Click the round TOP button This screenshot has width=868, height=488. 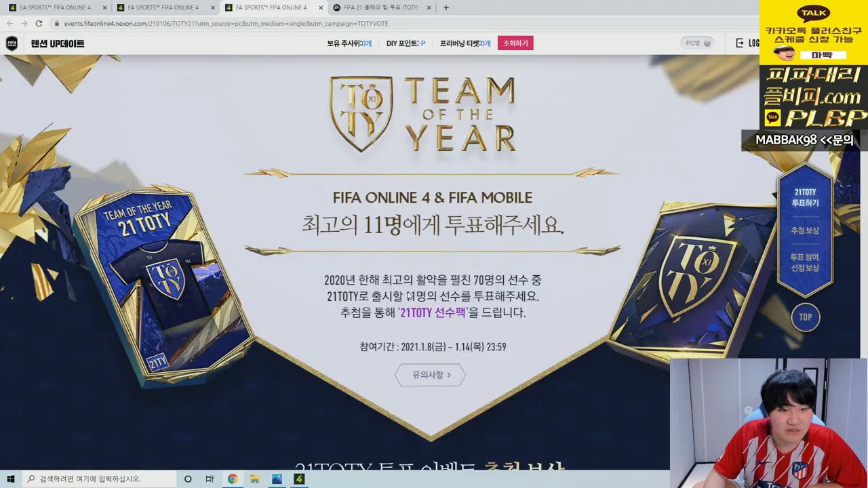tap(805, 317)
